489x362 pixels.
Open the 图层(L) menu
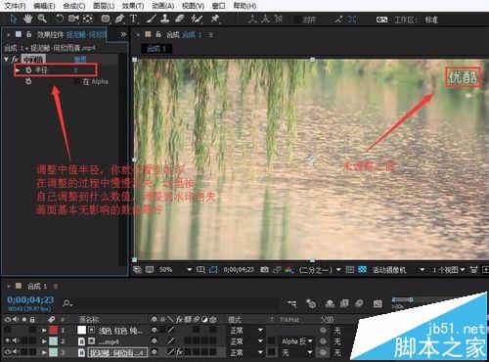pos(104,6)
